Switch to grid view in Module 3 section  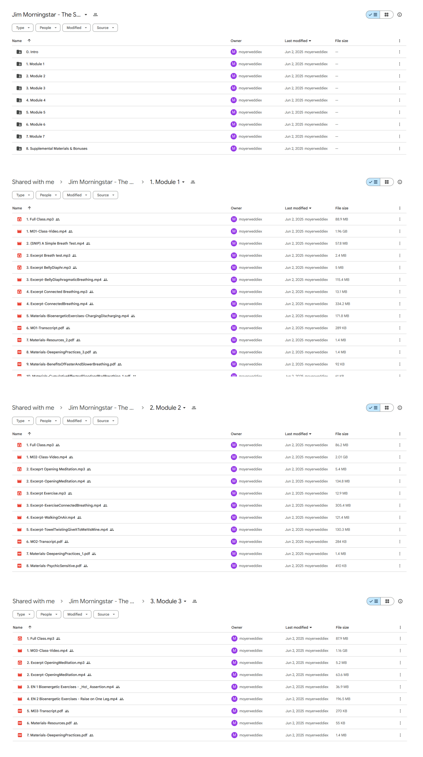coord(387,601)
